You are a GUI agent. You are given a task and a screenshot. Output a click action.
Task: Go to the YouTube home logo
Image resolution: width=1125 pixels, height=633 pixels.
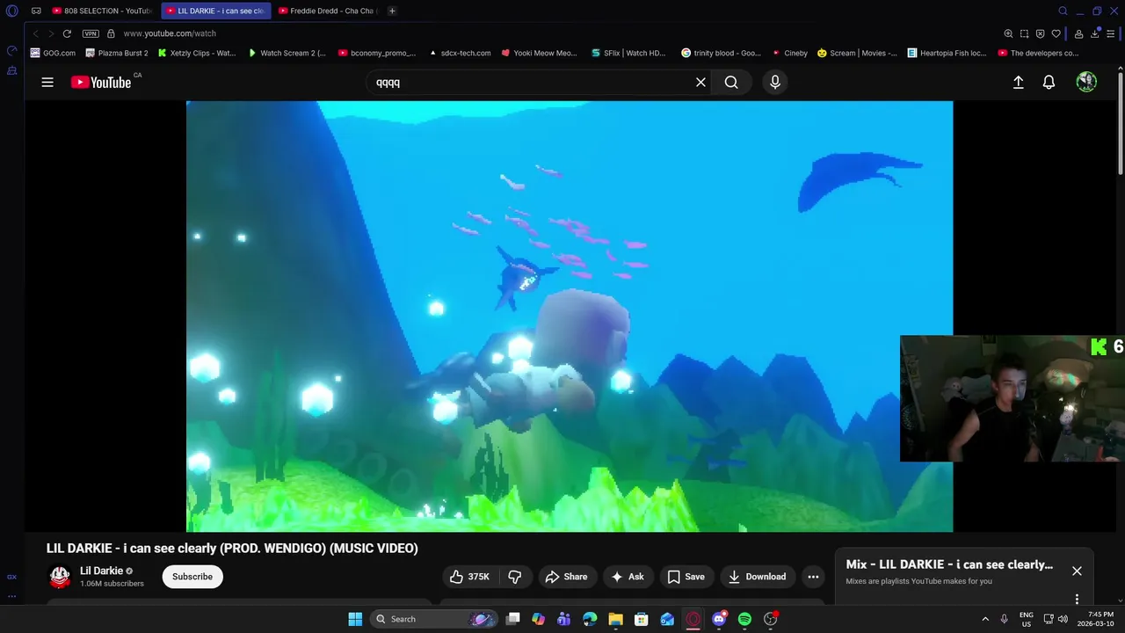[x=101, y=82]
